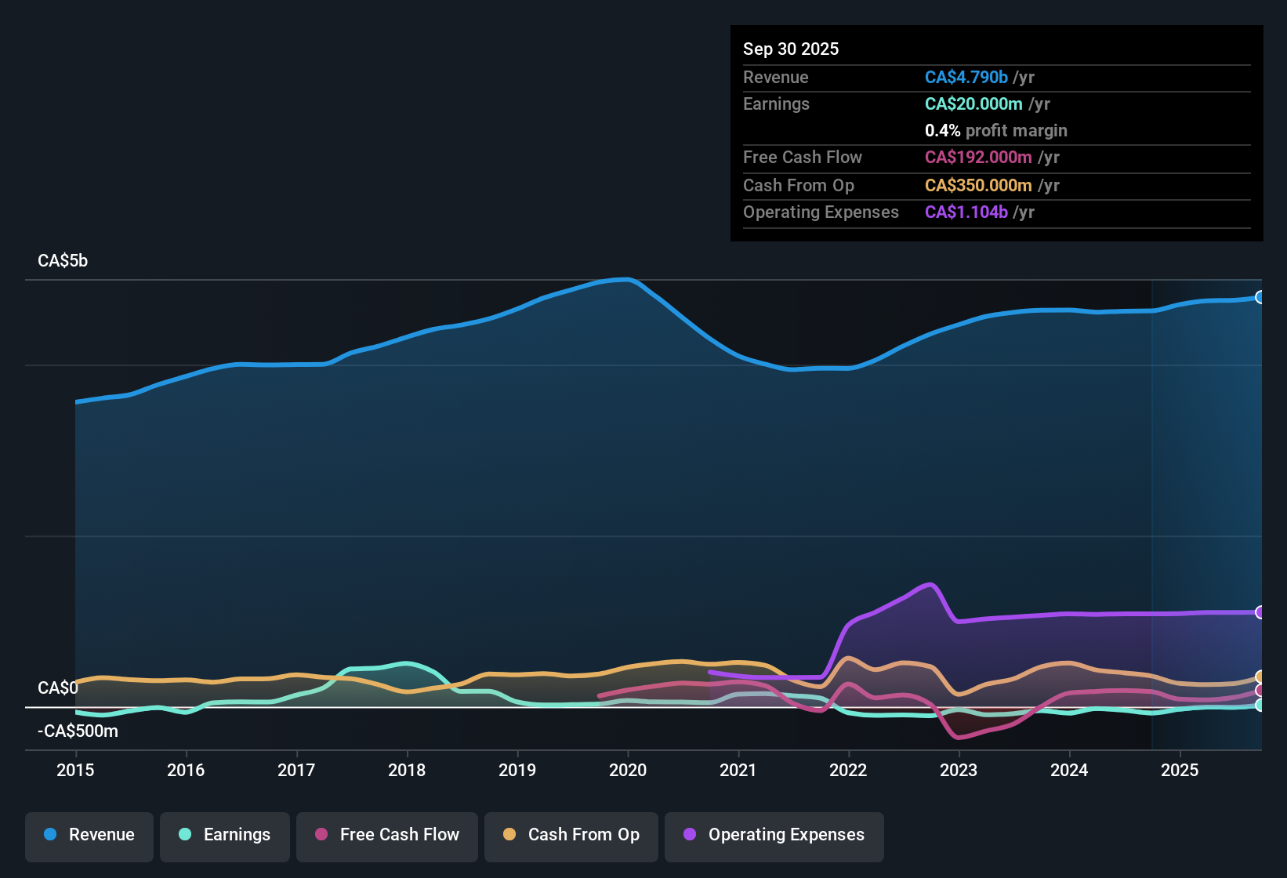Viewport: 1287px width, 878px height.
Task: Select the Operating Expenses endpoint marker
Action: [x=1260, y=611]
